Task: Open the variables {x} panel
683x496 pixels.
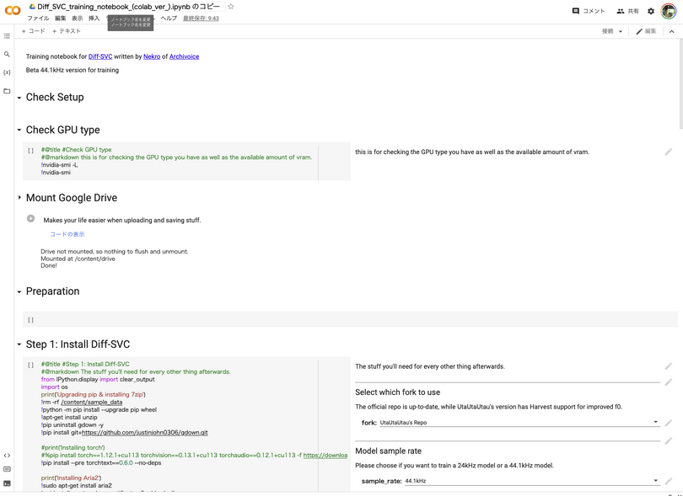Action: (7, 72)
